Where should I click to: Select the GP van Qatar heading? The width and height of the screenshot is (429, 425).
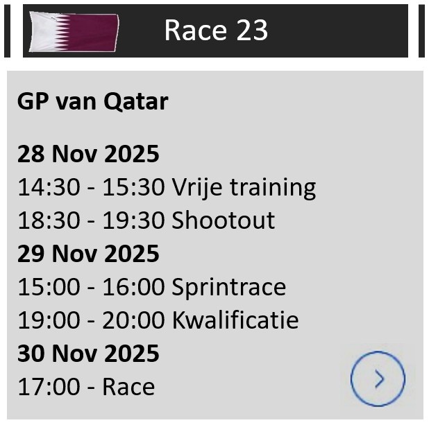pos(92,102)
